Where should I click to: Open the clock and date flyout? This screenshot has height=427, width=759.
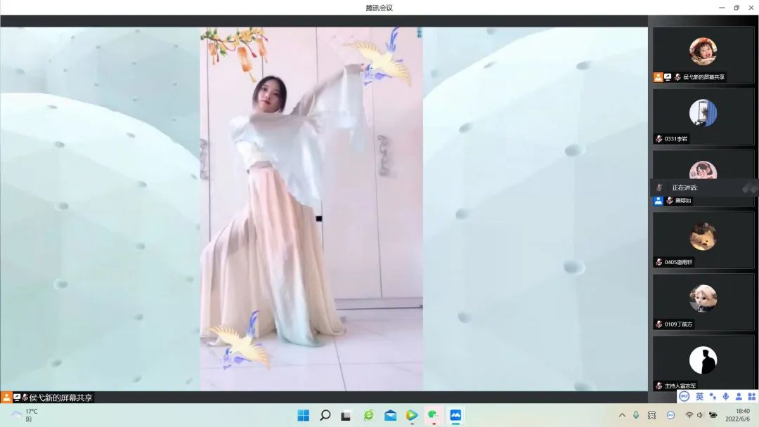(742, 415)
